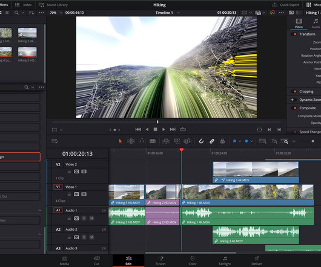Add a blue flag to the clip
321x267 pixels.
coord(234,141)
